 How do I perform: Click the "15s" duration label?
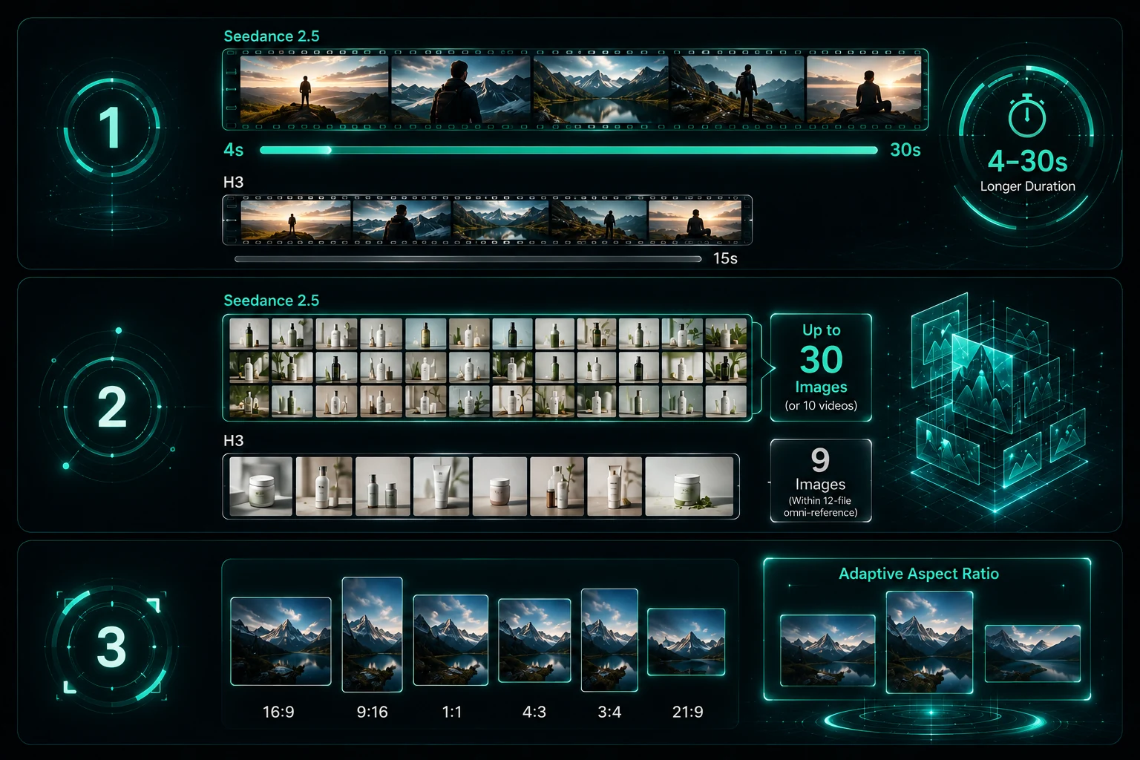725,258
